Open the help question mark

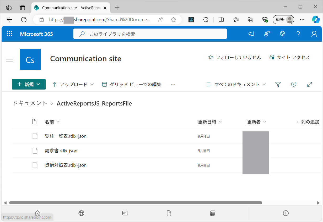tap(298, 34)
